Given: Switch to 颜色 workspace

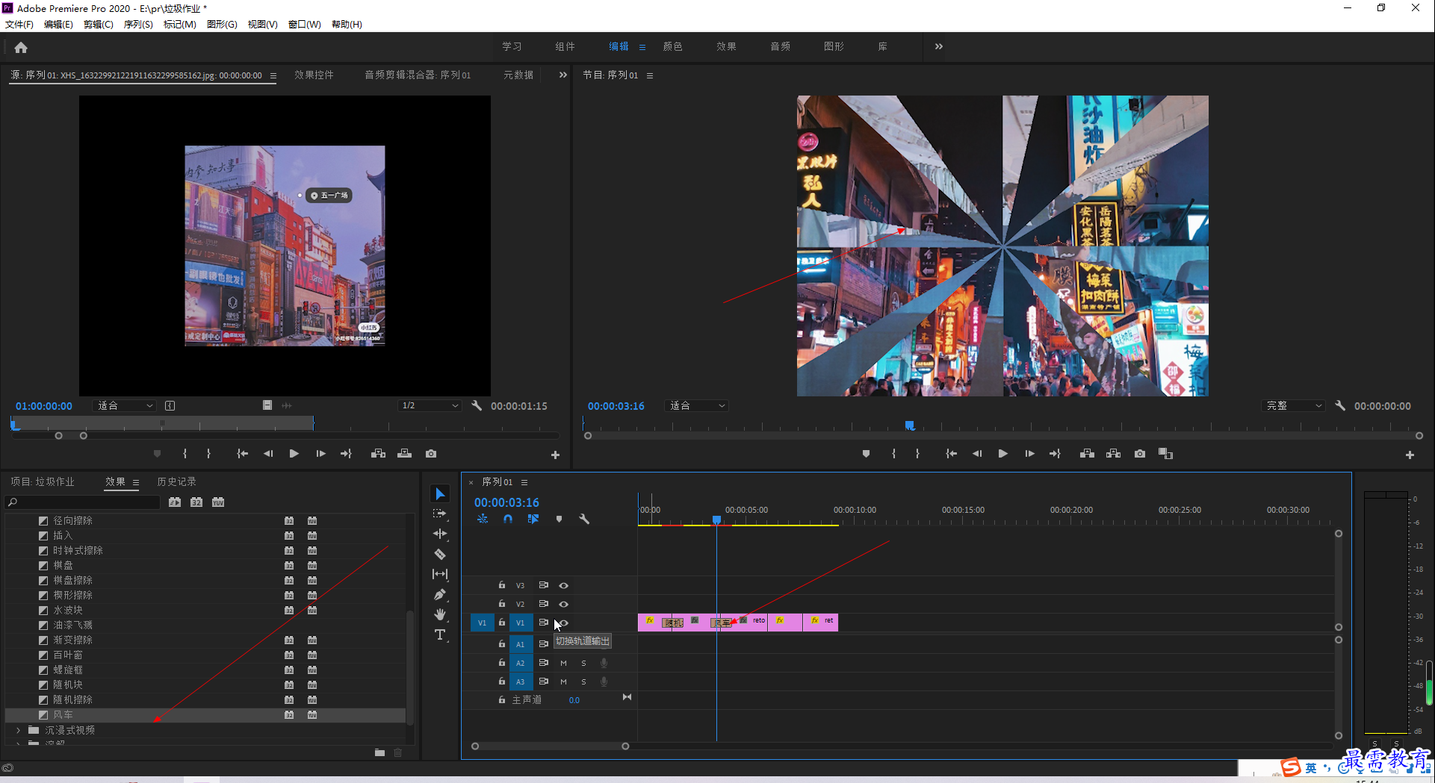Looking at the screenshot, I should (x=672, y=46).
